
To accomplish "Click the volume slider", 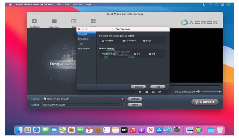I will pos(211,92).
